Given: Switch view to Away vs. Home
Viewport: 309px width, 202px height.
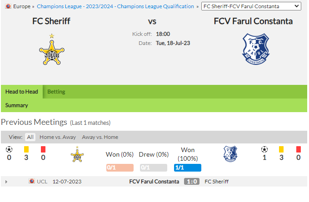Looking at the screenshot, I should click(x=100, y=137).
